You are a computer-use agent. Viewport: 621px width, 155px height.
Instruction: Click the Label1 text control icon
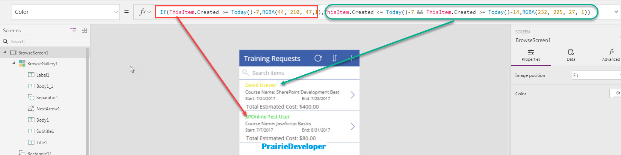[31, 75]
